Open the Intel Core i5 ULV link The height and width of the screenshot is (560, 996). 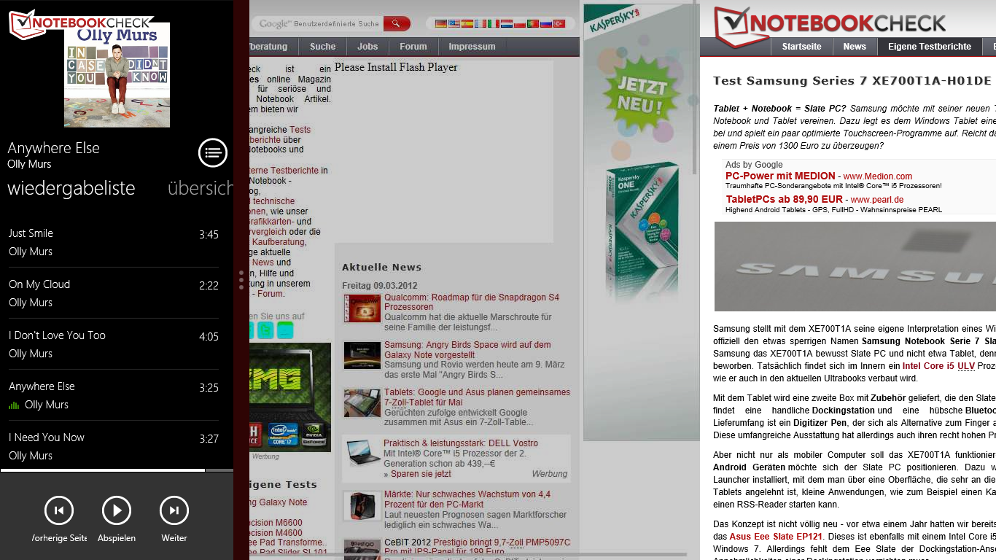[938, 366]
